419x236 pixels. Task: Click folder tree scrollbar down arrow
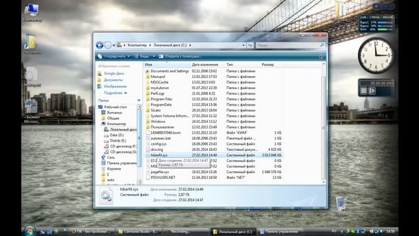pyautogui.click(x=139, y=182)
